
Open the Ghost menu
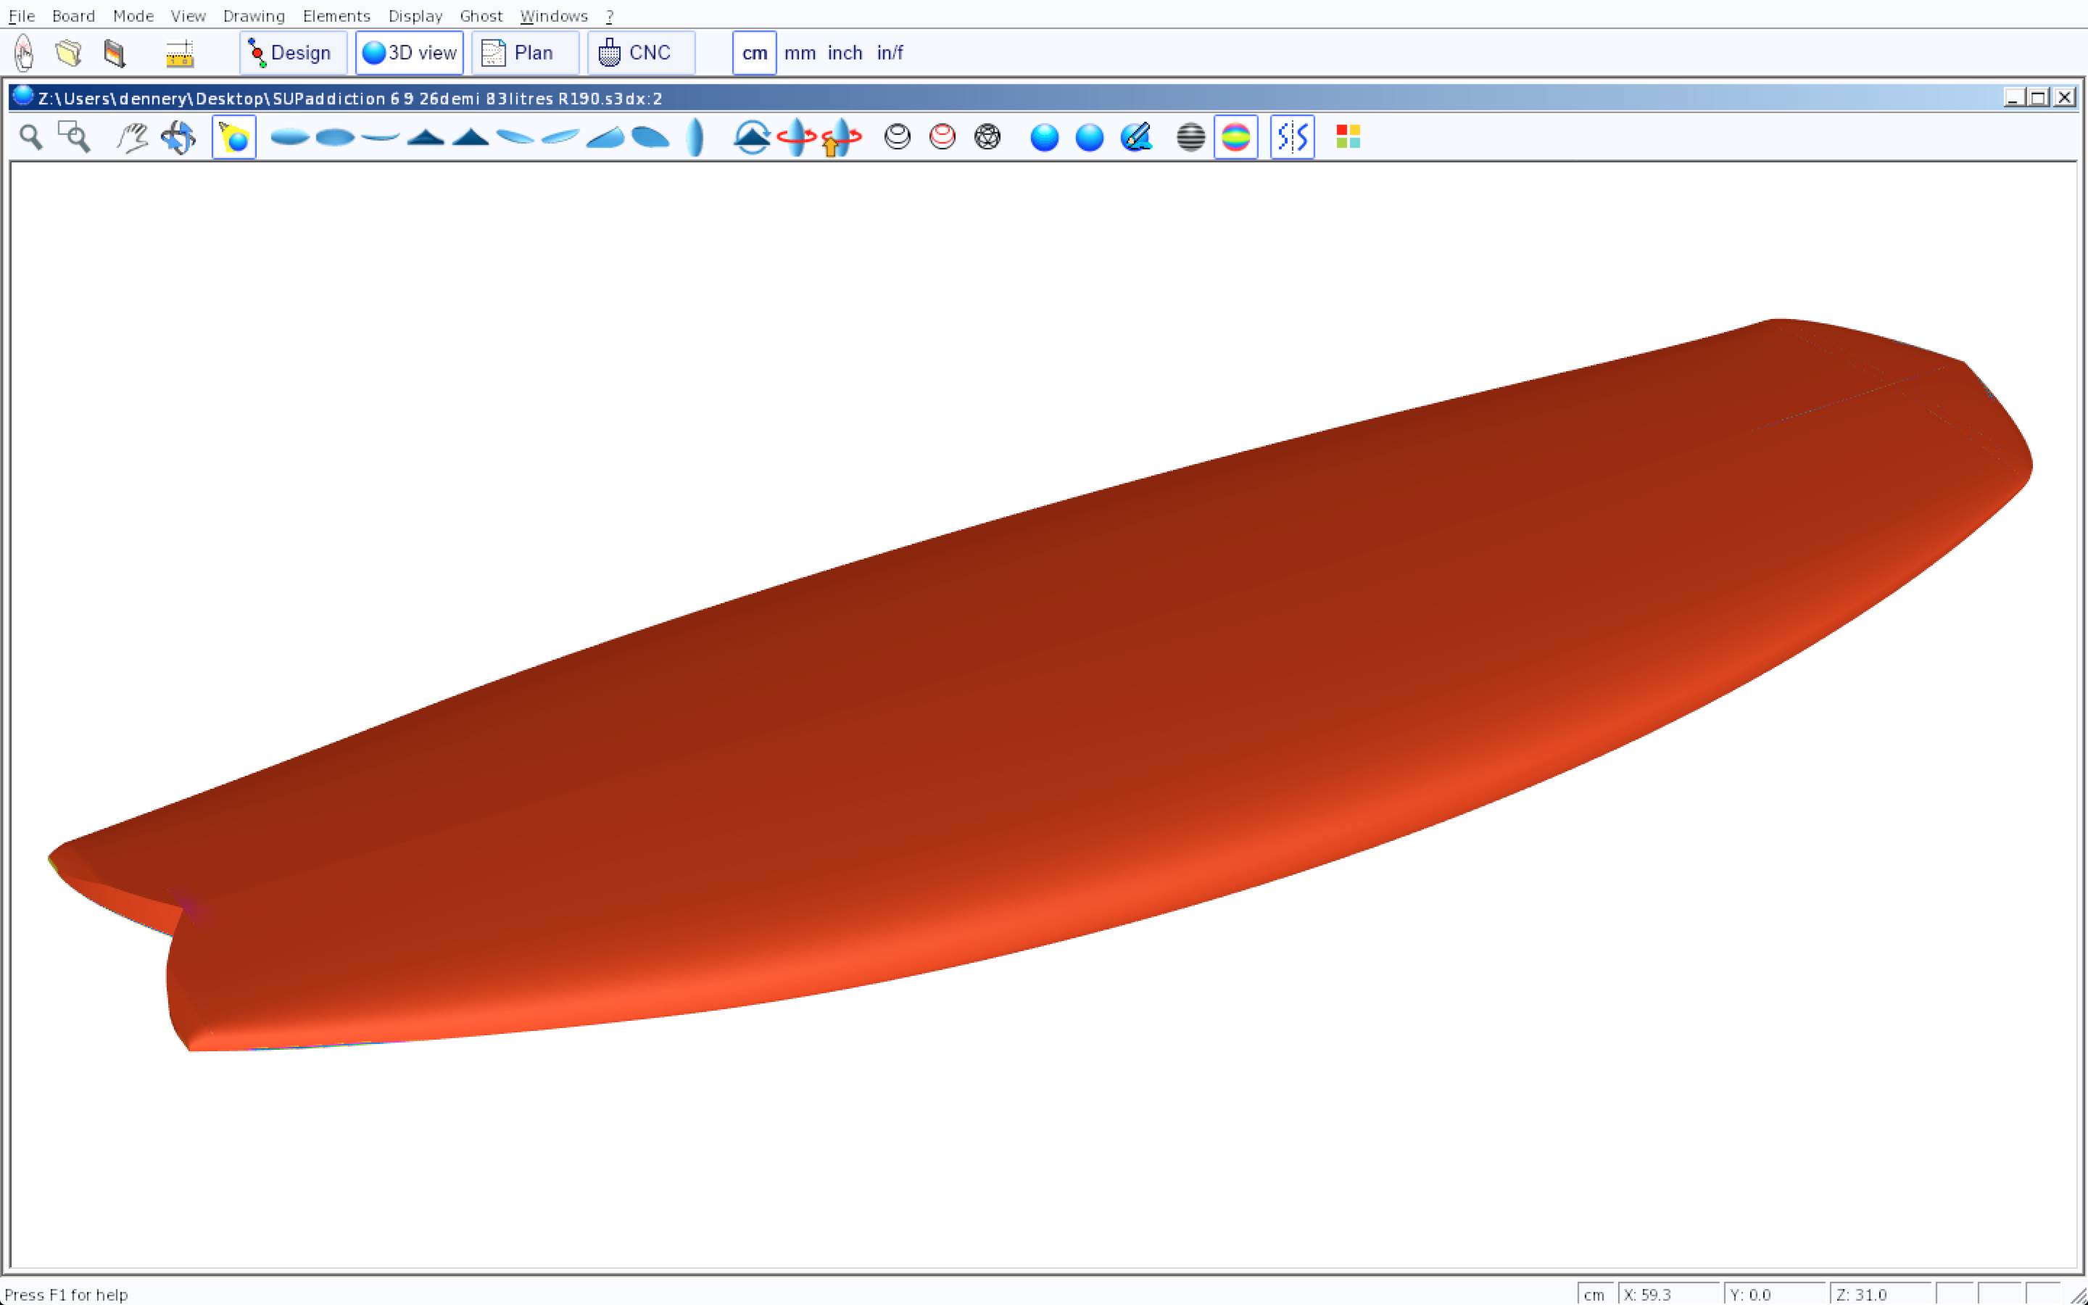(x=481, y=15)
